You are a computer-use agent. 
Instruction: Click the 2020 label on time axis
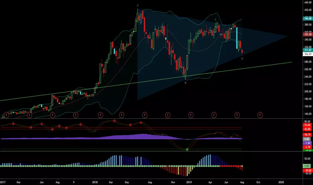281,182
